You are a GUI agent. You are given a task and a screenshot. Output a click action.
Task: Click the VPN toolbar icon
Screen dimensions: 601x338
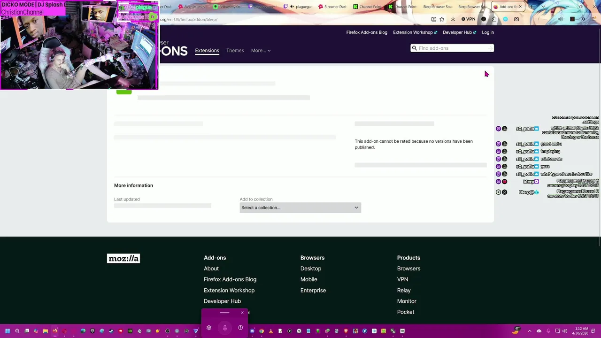(469, 19)
